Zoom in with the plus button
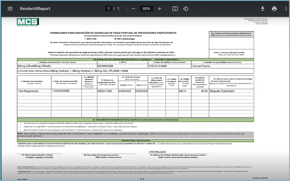The image size is (290, 181). tap(159, 9)
